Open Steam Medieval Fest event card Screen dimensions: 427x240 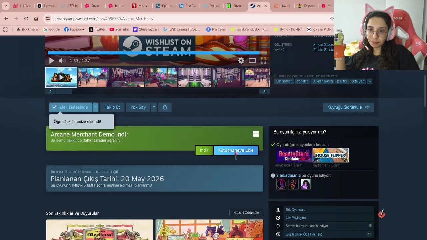(x=100, y=230)
